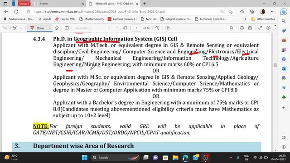Enter PDF full screen mode

click(260, 28)
